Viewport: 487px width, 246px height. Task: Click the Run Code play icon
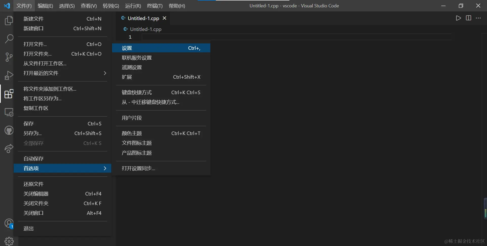pyautogui.click(x=458, y=18)
